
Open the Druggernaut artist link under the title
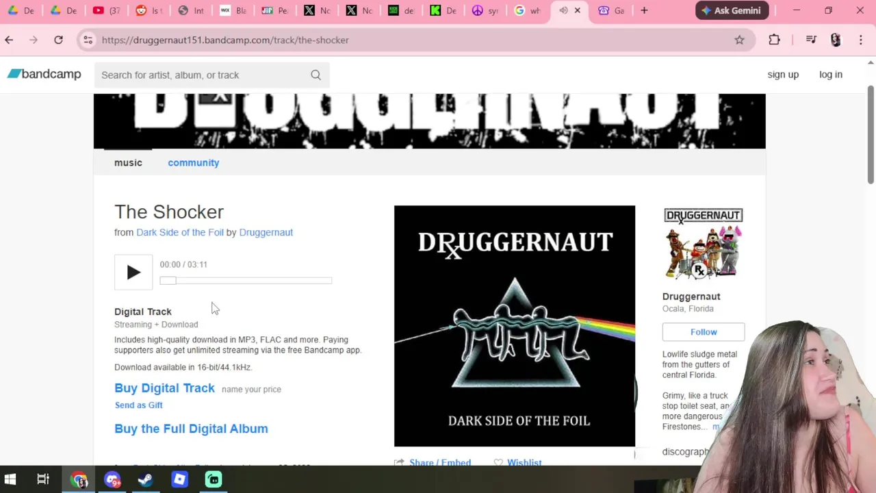pyautogui.click(x=266, y=232)
